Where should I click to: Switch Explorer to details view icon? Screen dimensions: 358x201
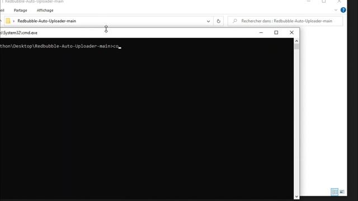click(x=335, y=192)
